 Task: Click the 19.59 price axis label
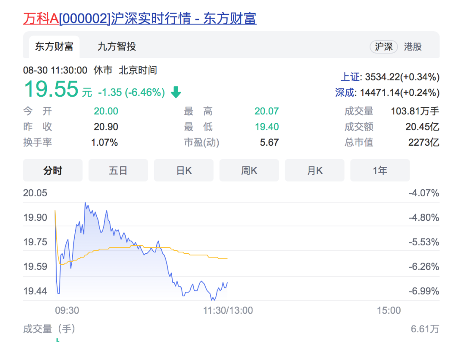35,266
